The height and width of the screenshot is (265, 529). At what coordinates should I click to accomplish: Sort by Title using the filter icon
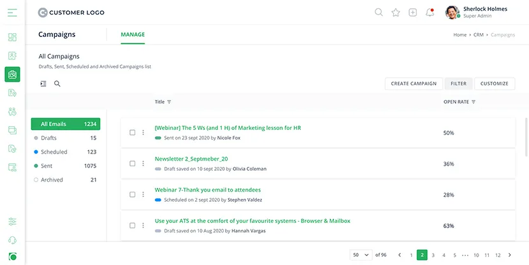[x=169, y=102]
